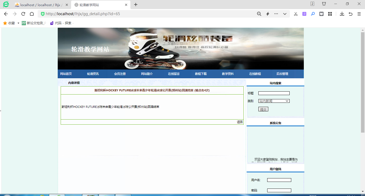This screenshot has width=365, height=196.
Task: Go back with the browser back arrow
Action: (6, 14)
